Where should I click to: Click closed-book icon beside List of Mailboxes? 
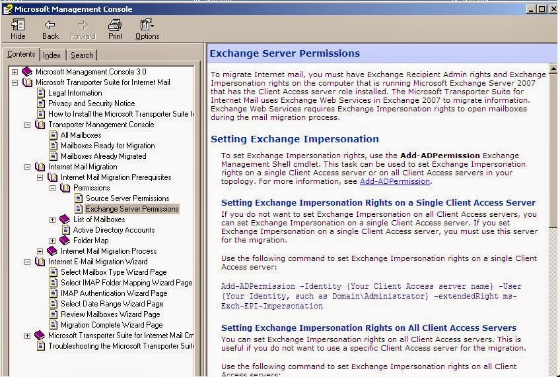(65, 219)
